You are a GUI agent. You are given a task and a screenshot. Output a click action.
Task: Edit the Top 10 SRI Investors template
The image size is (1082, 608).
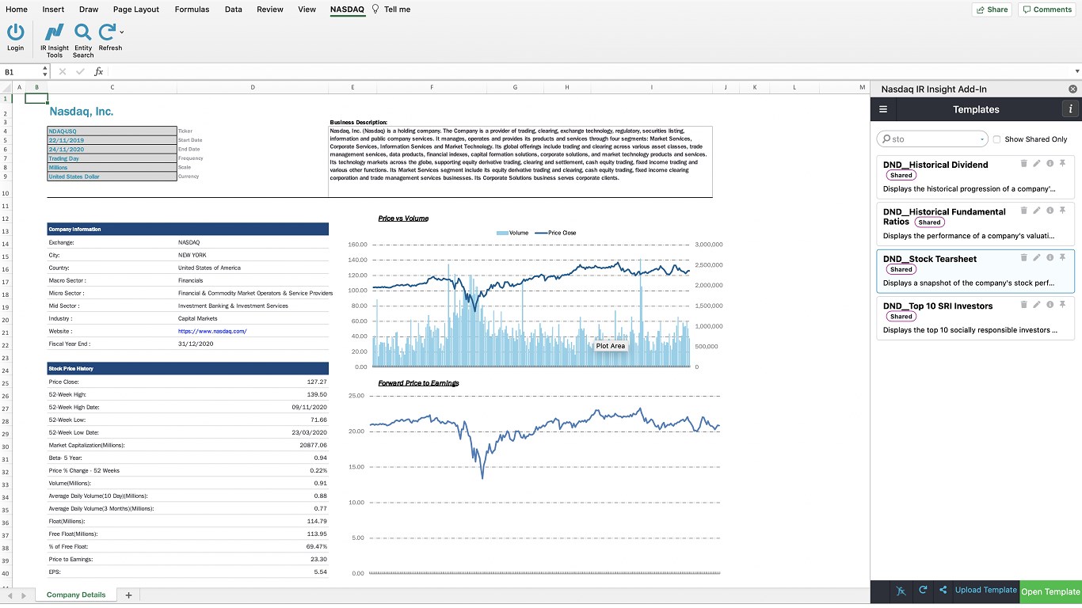1037,304
